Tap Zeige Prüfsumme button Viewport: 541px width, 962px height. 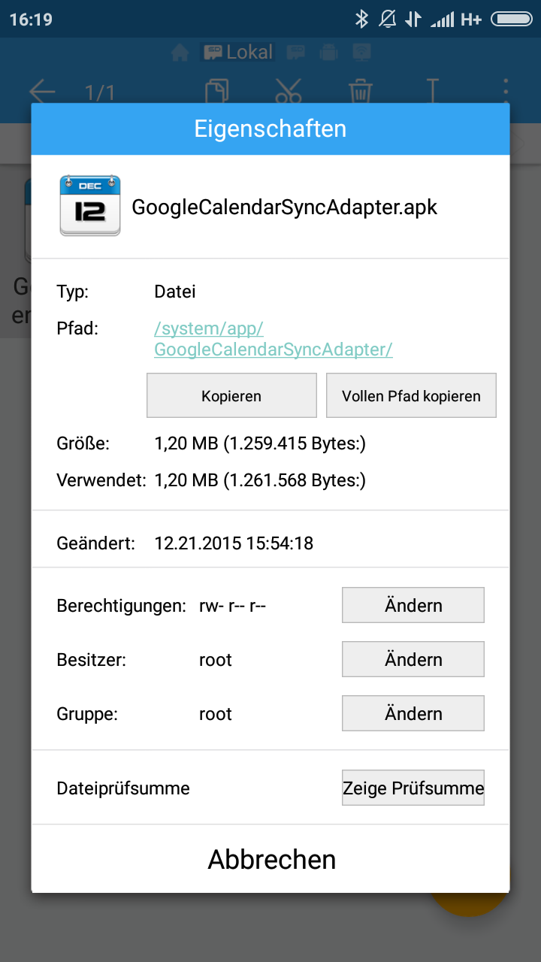point(413,788)
